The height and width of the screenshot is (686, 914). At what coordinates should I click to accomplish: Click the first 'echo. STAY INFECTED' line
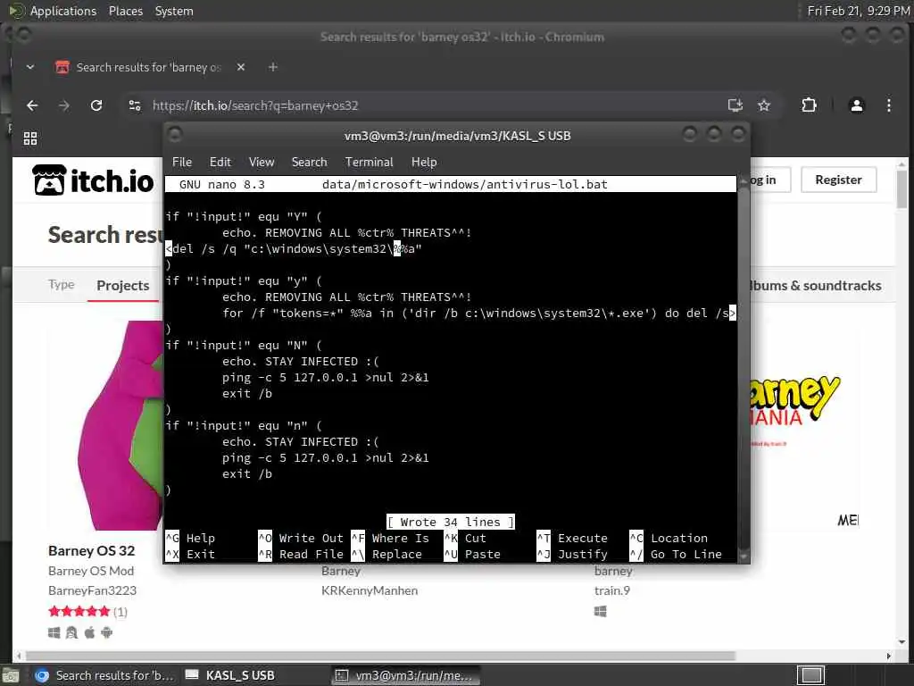tap(300, 362)
